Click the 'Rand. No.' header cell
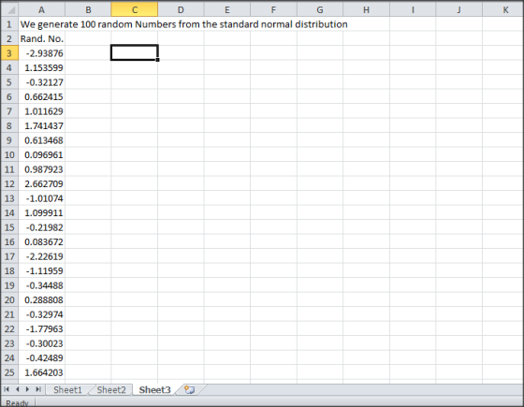 [x=42, y=38]
